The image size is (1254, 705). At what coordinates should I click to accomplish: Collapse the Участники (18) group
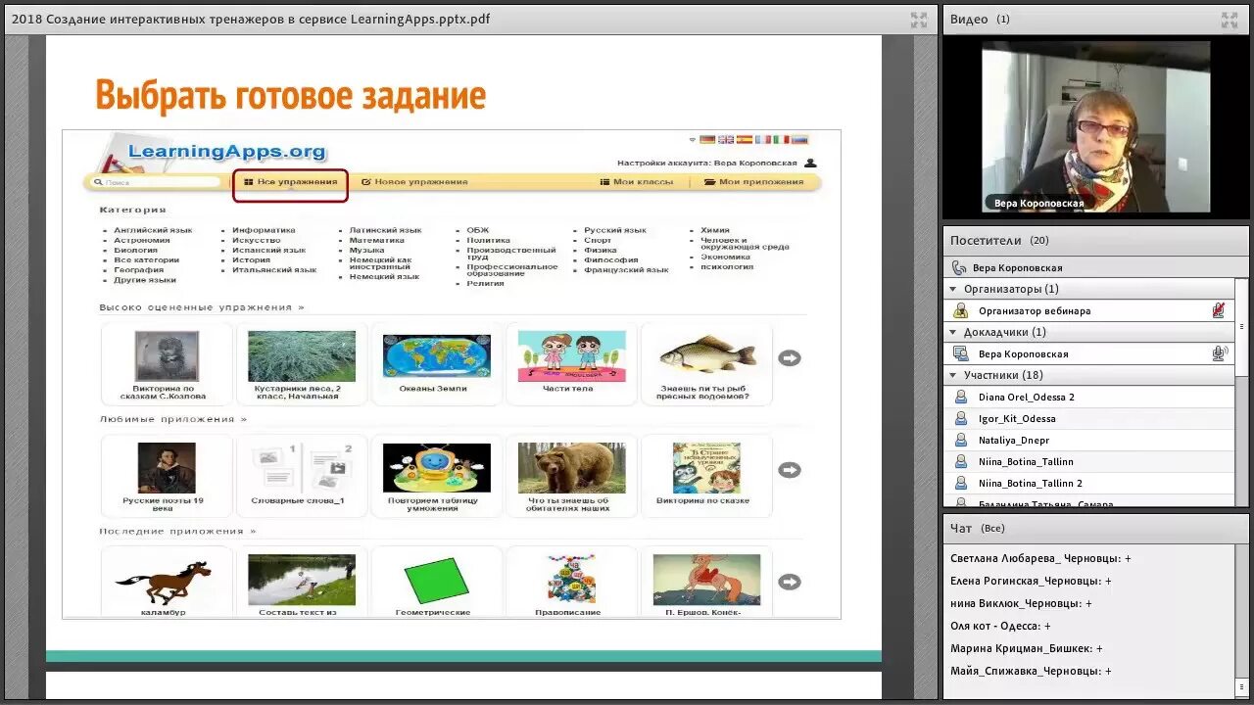[x=952, y=375]
